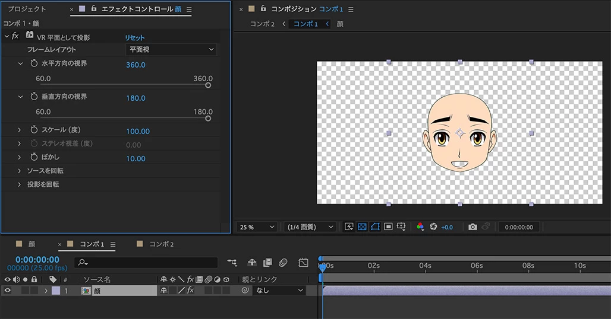The width and height of the screenshot is (611, 319).
Task: Collapse the 水平方向の視界 property
Action: (x=20, y=63)
